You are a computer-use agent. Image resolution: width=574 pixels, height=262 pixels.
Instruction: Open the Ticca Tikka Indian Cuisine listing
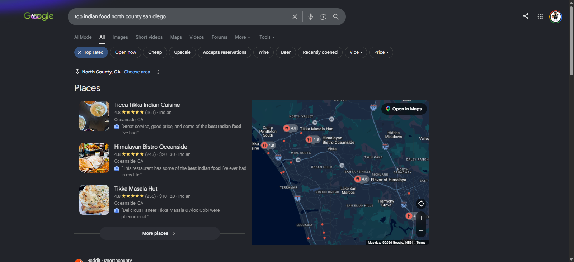coord(147,105)
